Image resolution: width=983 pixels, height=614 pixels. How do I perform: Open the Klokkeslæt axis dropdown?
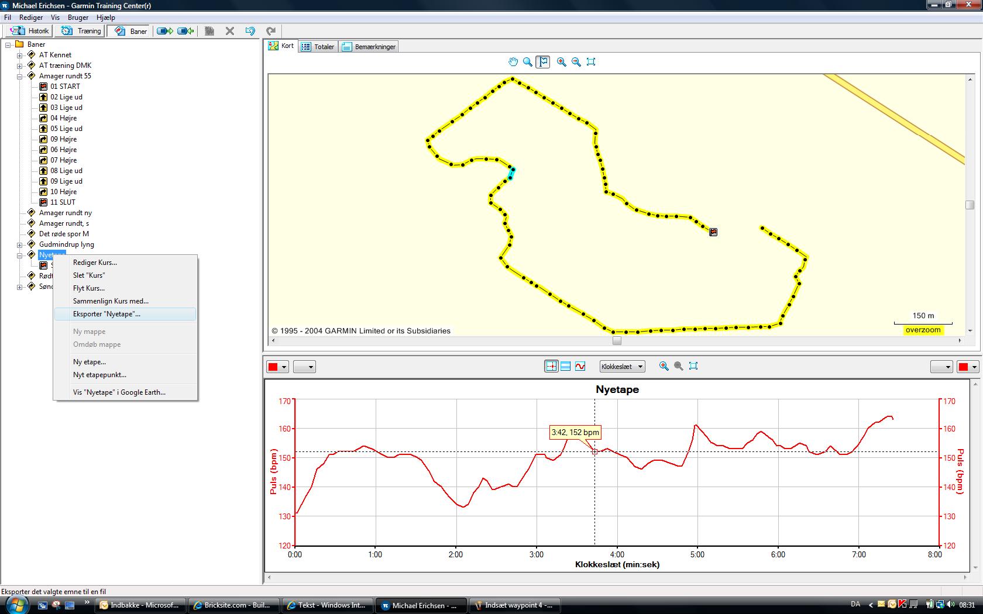[x=622, y=367]
